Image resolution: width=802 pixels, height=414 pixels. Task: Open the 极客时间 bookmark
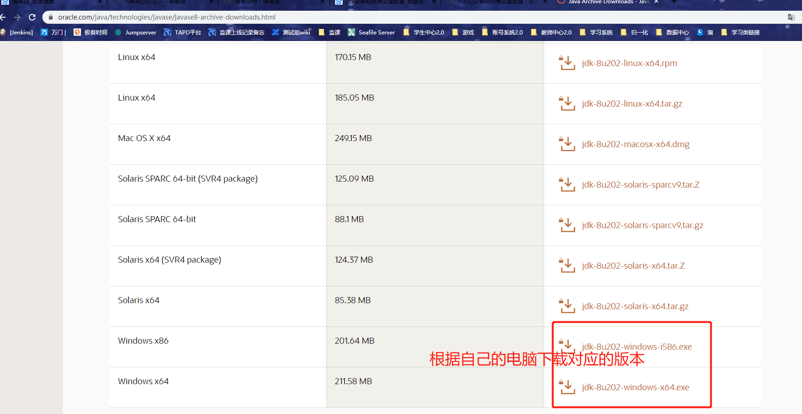point(91,32)
